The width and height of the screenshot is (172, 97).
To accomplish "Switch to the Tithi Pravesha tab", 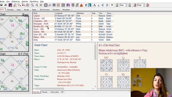I will coord(45,10).
